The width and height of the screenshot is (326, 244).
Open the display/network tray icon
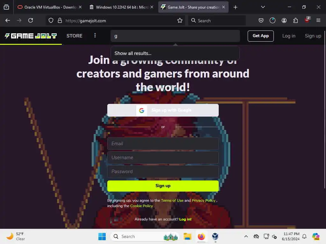266,236
